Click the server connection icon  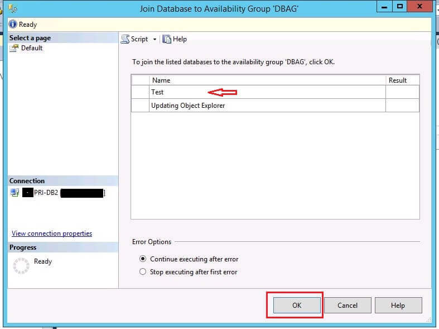[x=15, y=193]
